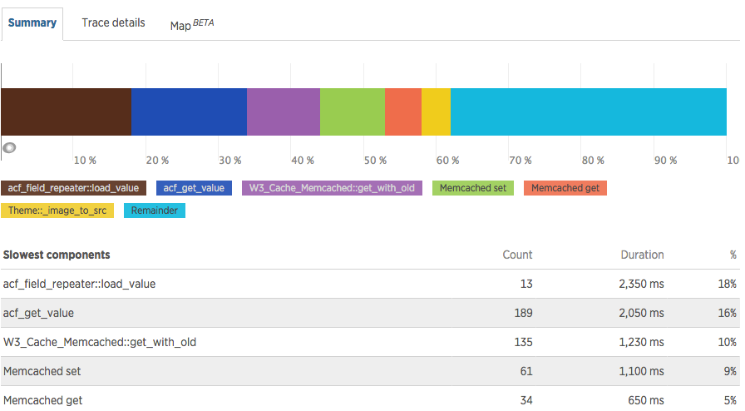
Task: Click the yellow Theme::_image_to_src legend label
Action: click(x=57, y=210)
